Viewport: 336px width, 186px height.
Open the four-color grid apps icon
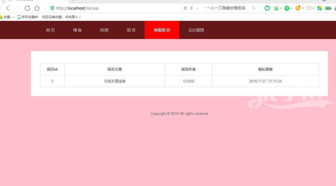pos(319,8)
